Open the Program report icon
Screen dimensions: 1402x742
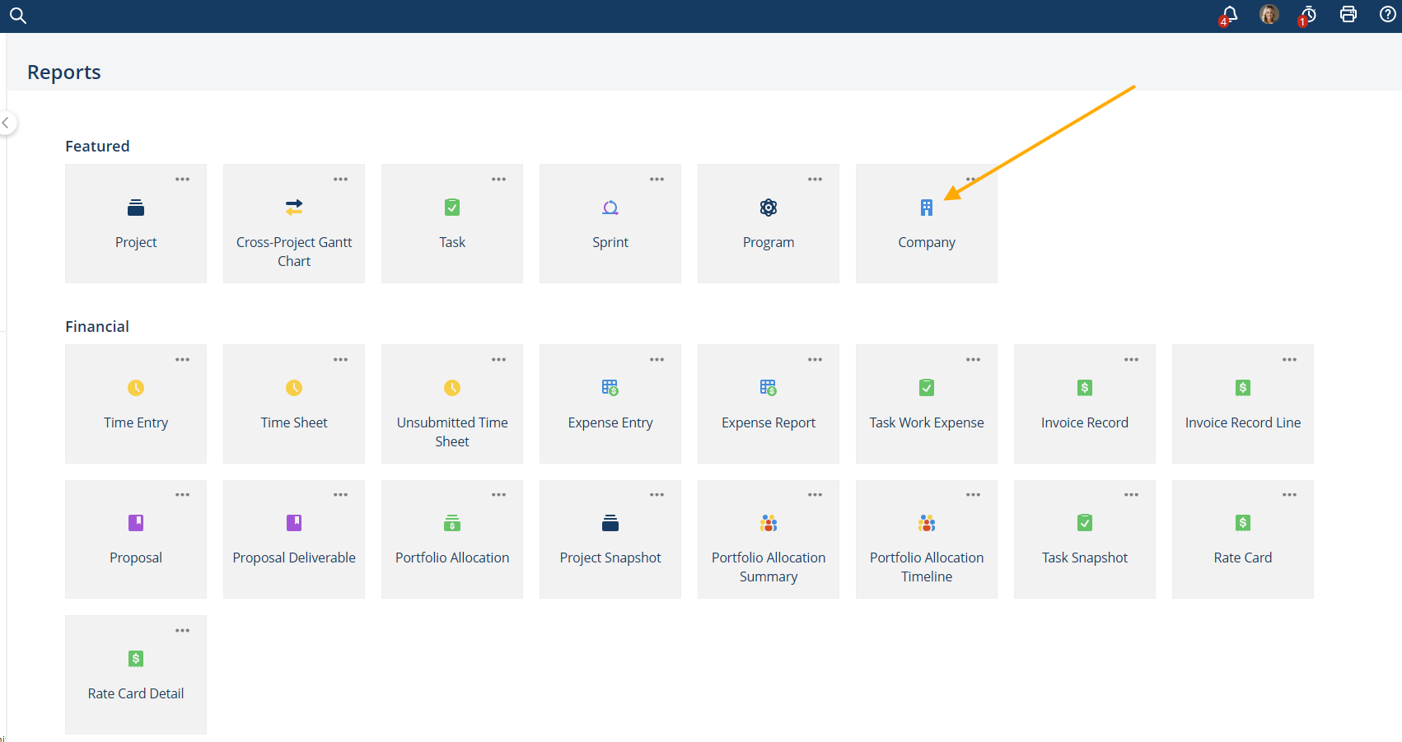[769, 208]
